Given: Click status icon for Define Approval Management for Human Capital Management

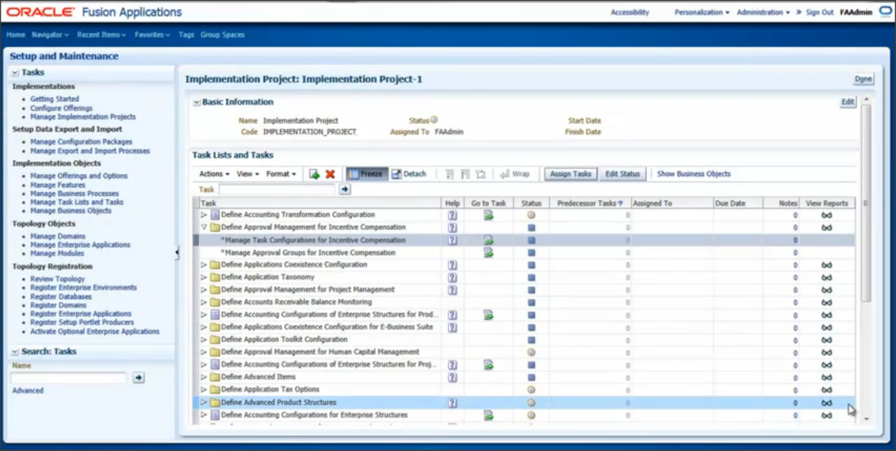Looking at the screenshot, I should (531, 352).
